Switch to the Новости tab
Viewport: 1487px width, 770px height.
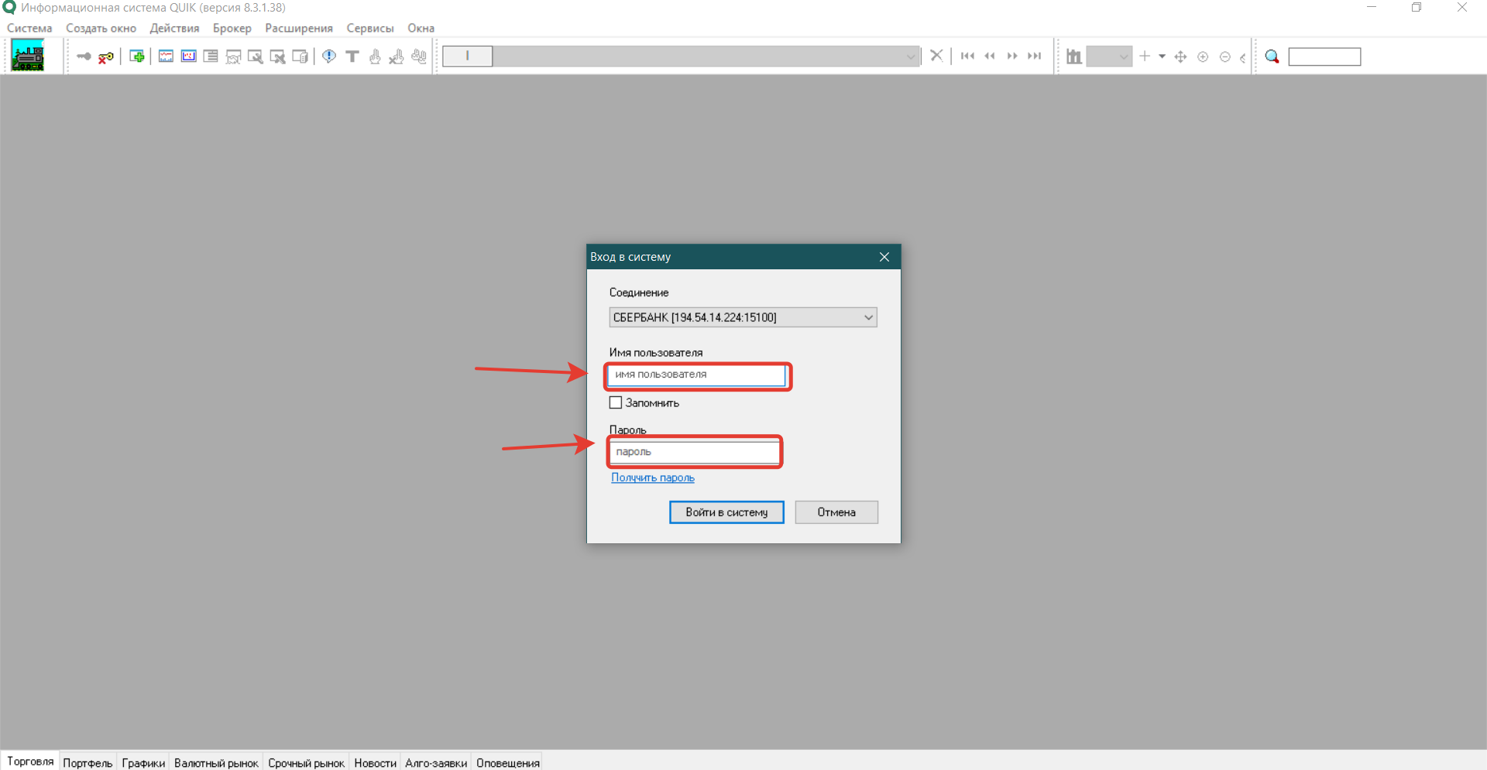pyautogui.click(x=375, y=763)
